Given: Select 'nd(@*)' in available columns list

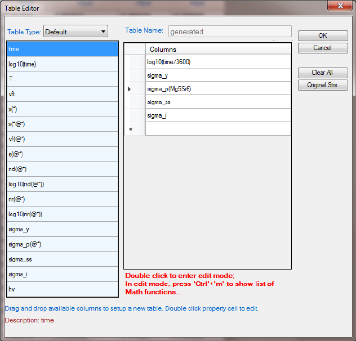Looking at the screenshot, I should [63, 169].
